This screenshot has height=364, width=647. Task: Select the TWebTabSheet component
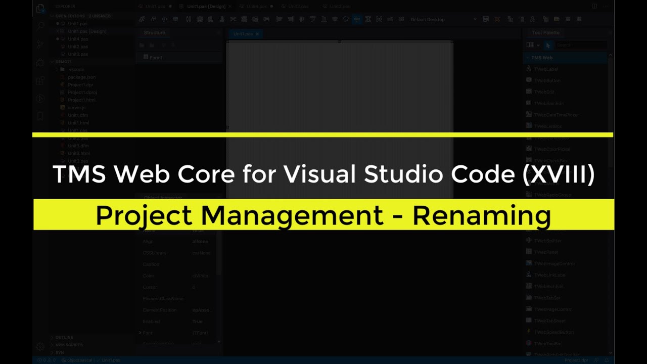pos(549,321)
